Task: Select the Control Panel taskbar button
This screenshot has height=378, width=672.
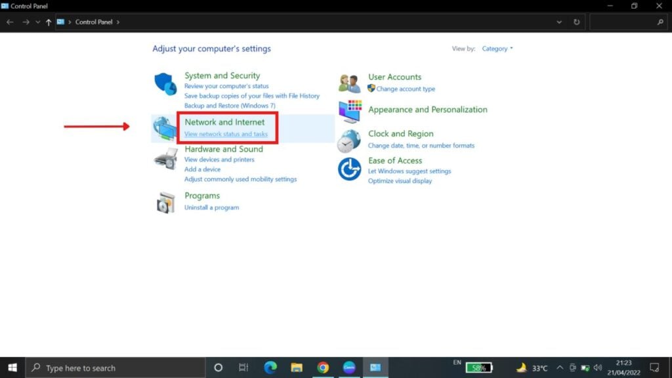Action: 375,367
